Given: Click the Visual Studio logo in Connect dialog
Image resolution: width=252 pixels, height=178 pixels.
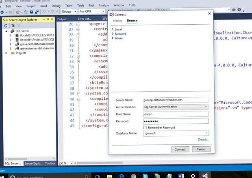Looking at the screenshot, I should coord(111,15).
